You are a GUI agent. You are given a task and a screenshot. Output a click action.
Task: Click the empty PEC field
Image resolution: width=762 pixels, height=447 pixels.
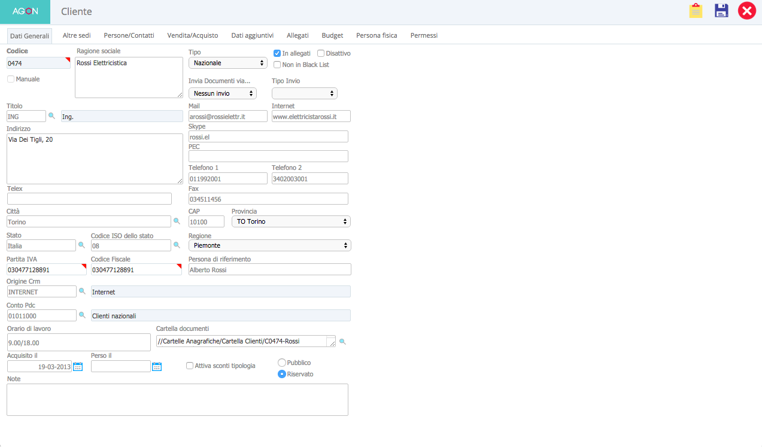coord(268,156)
